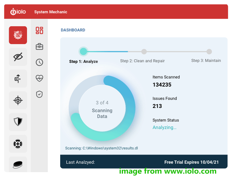This screenshot has width=232, height=176.
Task: Click the 'Issues Found' label
Action: (165, 99)
